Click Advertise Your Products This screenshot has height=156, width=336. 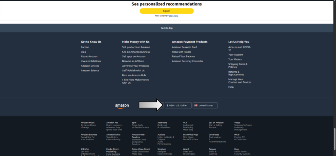tap(136, 66)
